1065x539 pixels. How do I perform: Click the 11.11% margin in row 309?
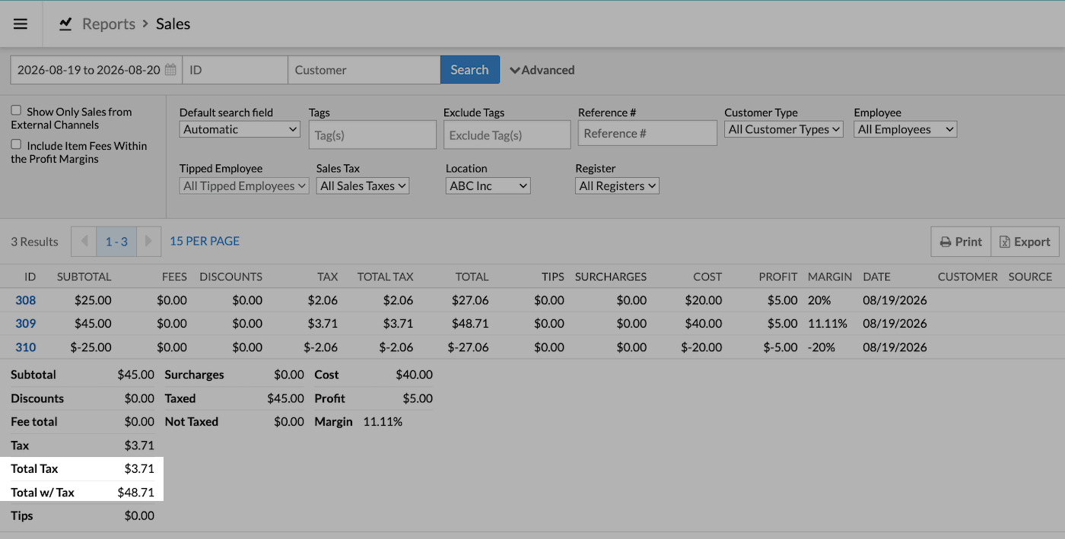point(828,323)
